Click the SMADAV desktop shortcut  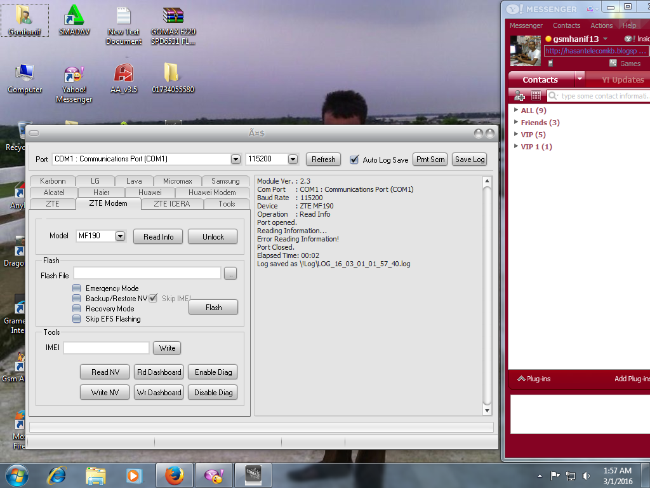(x=74, y=20)
